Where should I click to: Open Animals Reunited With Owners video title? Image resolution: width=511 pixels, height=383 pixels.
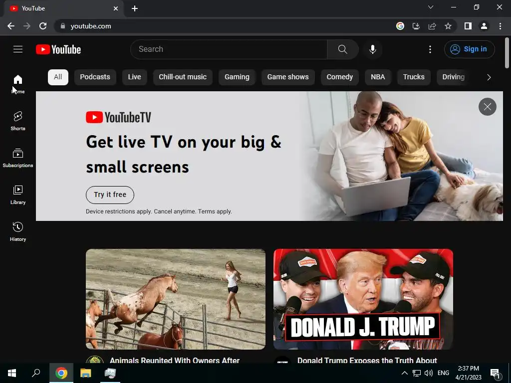175,360
